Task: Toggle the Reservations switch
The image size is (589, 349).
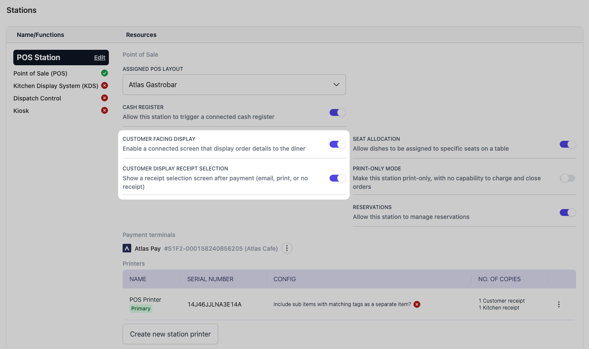Action: [568, 212]
